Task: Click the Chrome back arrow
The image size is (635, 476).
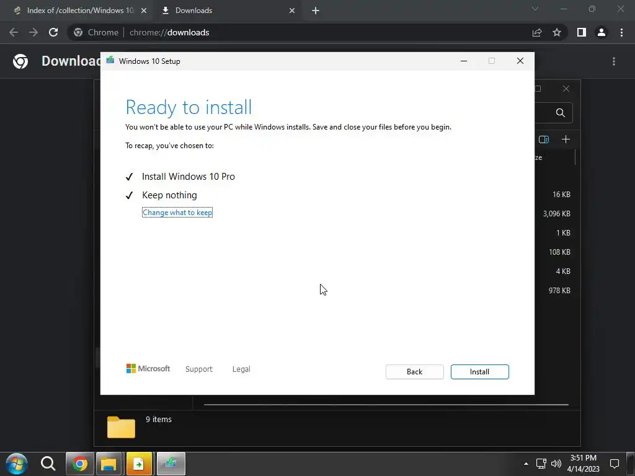Action: click(x=14, y=32)
